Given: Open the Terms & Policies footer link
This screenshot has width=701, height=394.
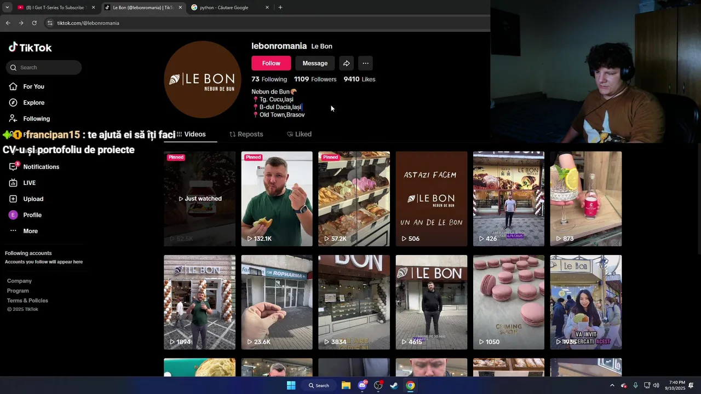Looking at the screenshot, I should coord(27,300).
